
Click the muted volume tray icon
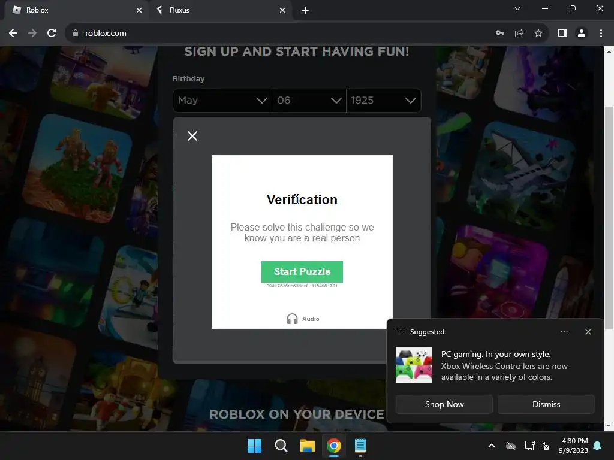[544, 446]
